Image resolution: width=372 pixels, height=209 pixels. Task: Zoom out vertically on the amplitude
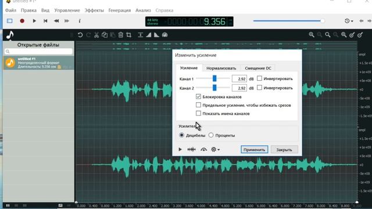(x=360, y=35)
